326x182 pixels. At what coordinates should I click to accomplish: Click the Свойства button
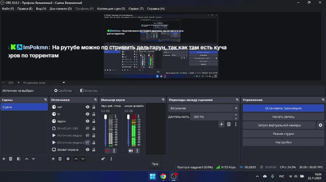click(63, 90)
